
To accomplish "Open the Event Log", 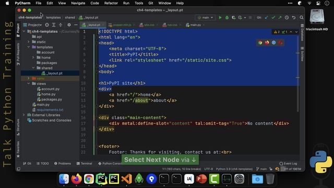I will pyautogui.click(x=288, y=163).
